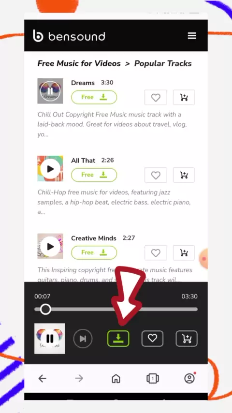This screenshot has width=232, height=413.
Task: Open the browser tabs switcher icon
Action: pyautogui.click(x=152, y=379)
